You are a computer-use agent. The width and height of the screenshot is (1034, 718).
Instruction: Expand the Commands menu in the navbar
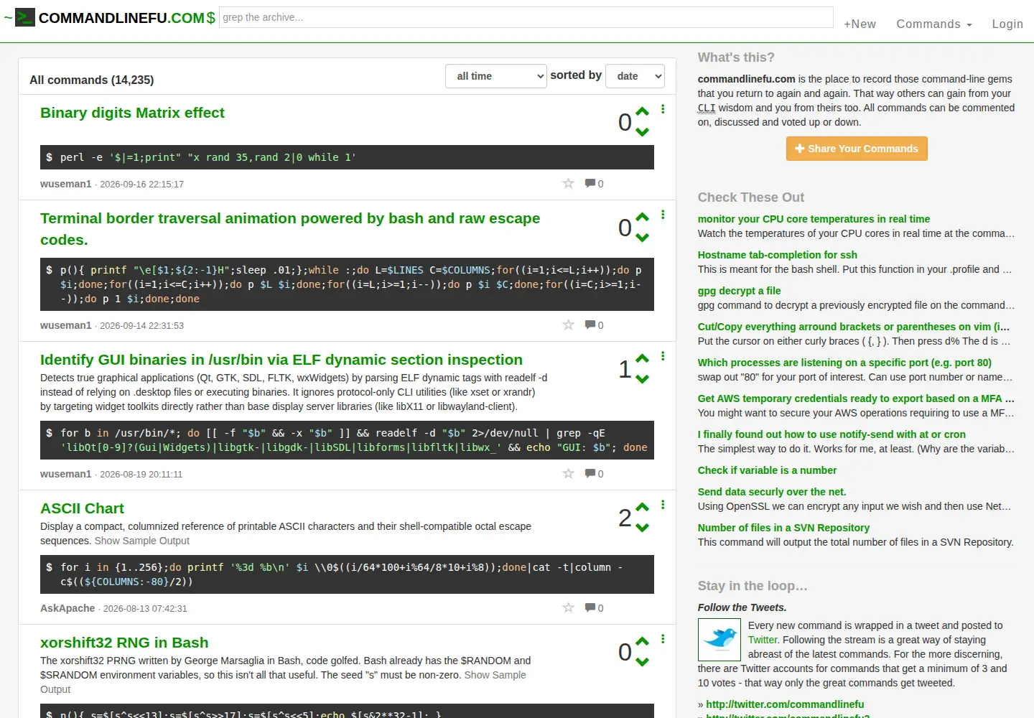tap(933, 24)
